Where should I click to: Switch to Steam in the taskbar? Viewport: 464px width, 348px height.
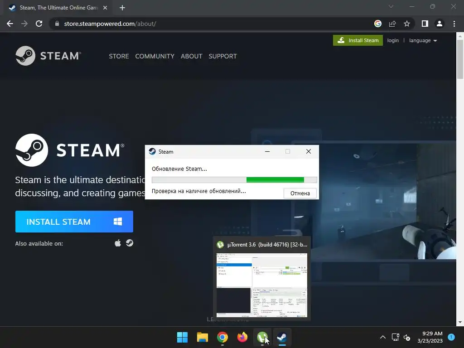coord(282,337)
